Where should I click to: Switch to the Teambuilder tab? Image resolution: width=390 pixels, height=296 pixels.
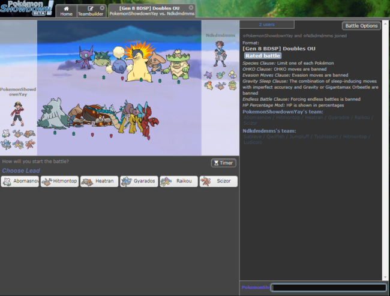90,11
